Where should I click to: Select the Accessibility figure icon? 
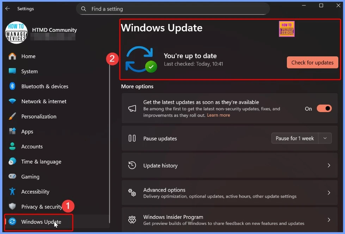point(13,191)
